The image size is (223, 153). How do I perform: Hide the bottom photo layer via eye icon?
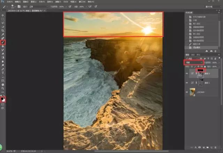[186, 92]
